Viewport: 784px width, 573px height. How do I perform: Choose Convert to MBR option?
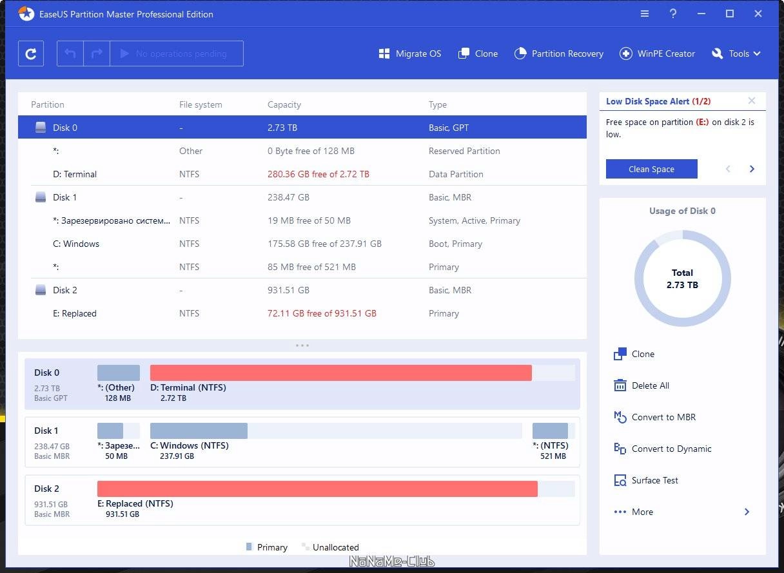655,417
